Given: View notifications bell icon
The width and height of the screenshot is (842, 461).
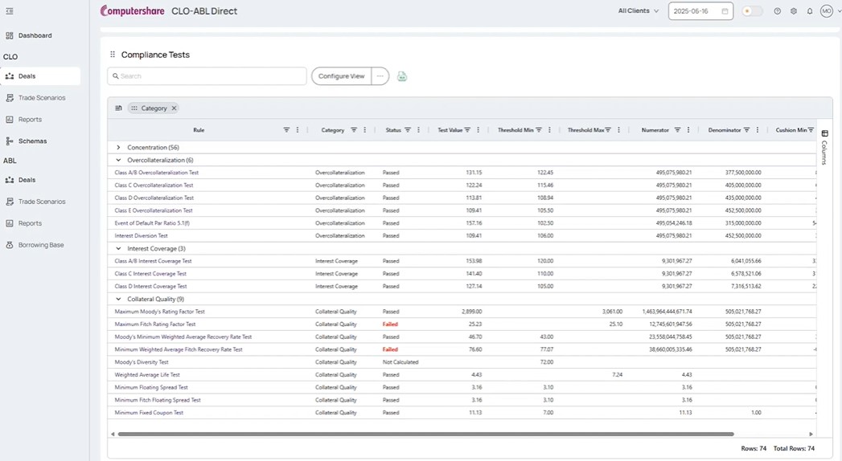Looking at the screenshot, I should [x=809, y=11].
